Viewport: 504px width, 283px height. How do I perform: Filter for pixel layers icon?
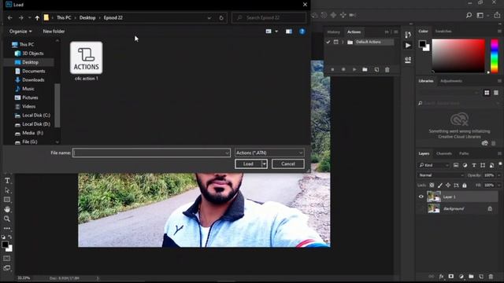(456, 165)
